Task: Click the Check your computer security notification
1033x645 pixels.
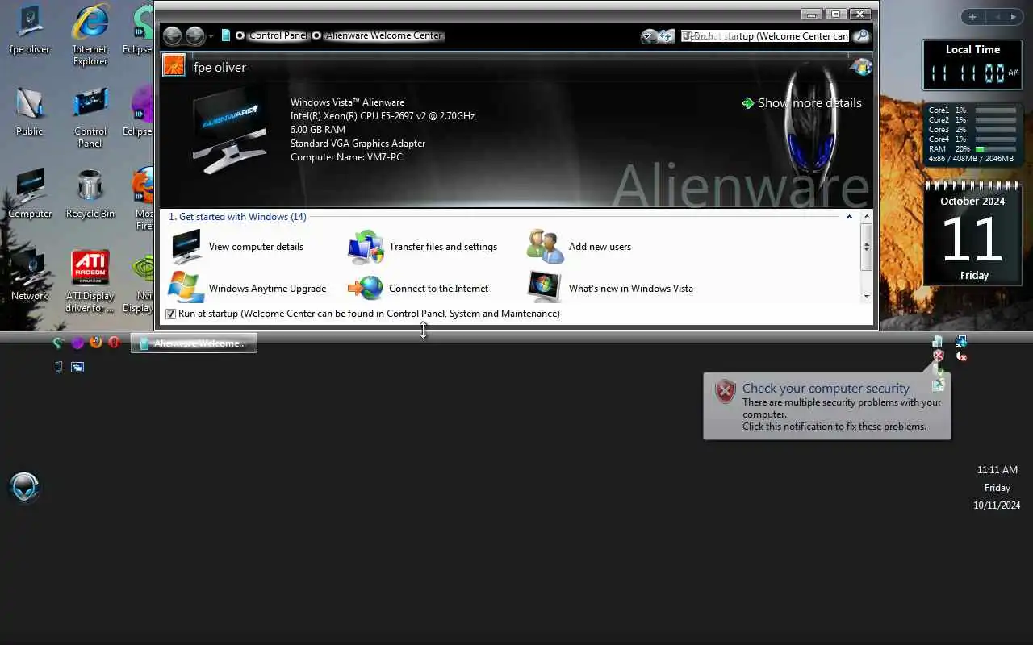Action: click(827, 406)
